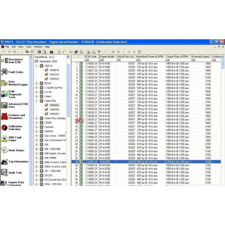Select the CENTRY tree item
This screenshot has height=225, width=225.
[49, 131]
